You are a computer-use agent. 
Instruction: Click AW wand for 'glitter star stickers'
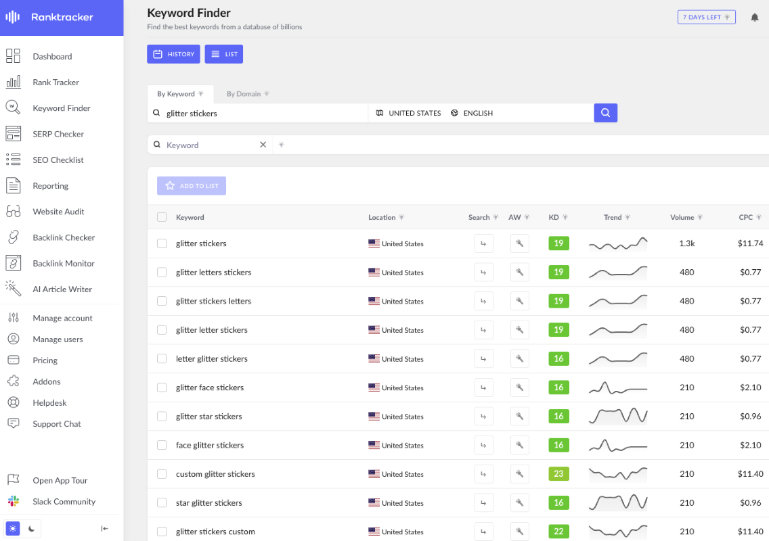click(519, 417)
